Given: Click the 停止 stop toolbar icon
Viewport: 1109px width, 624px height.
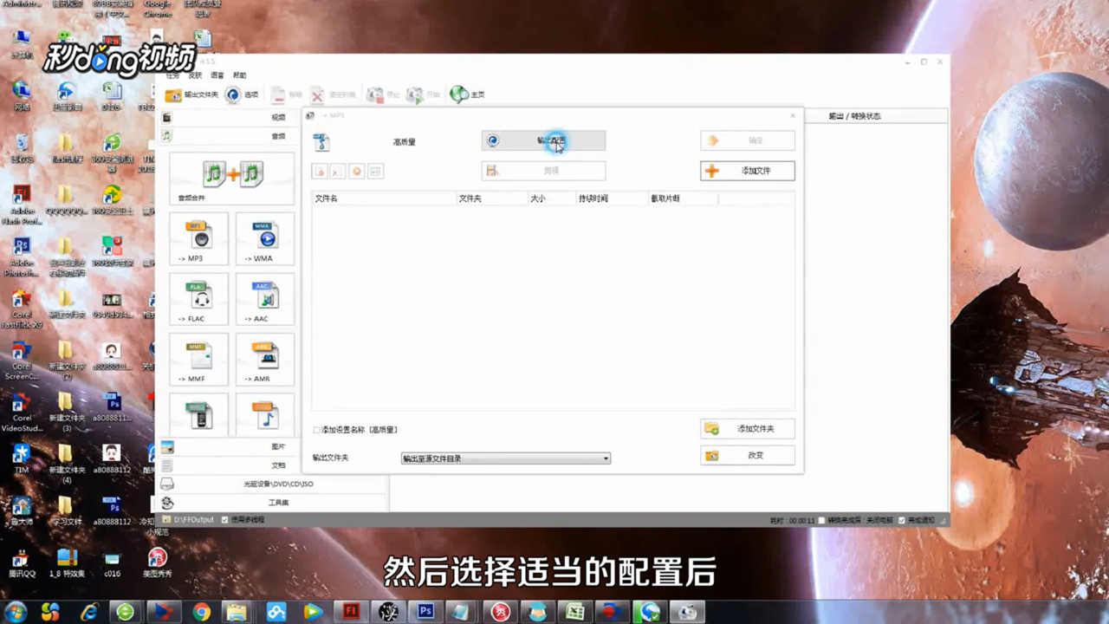Looking at the screenshot, I should [x=382, y=94].
